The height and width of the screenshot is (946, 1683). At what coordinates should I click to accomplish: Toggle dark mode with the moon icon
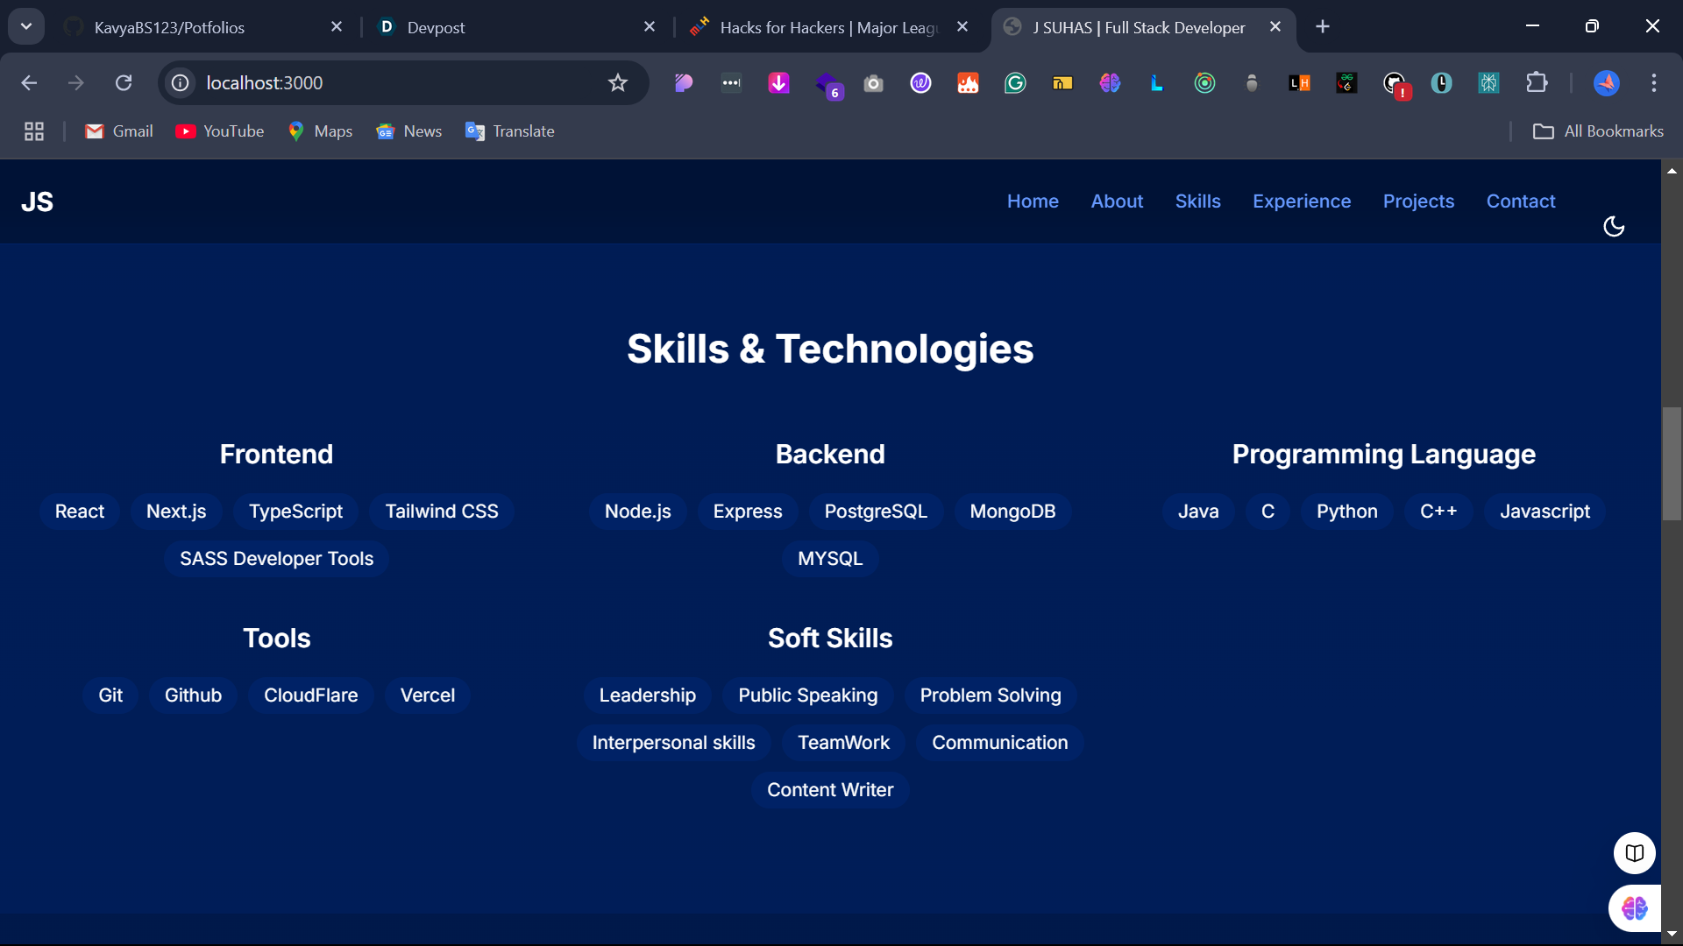1613,227
